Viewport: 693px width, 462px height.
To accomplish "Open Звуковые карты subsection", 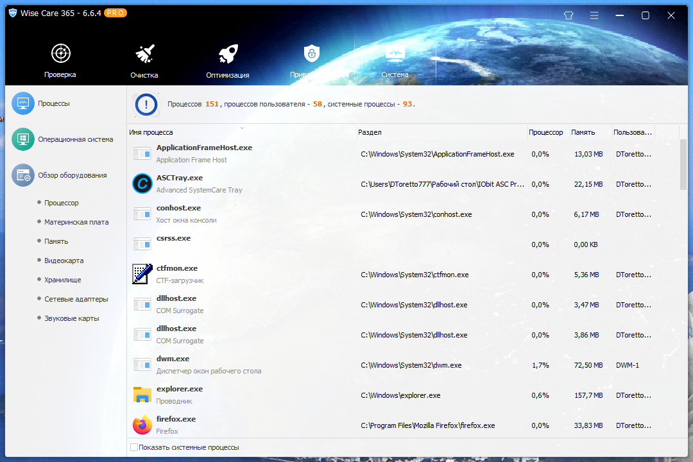I will point(72,318).
